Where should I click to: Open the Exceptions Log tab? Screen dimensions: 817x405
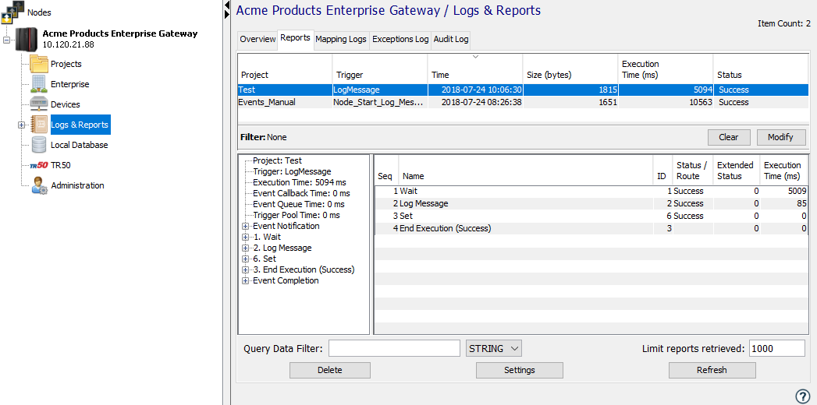(400, 40)
